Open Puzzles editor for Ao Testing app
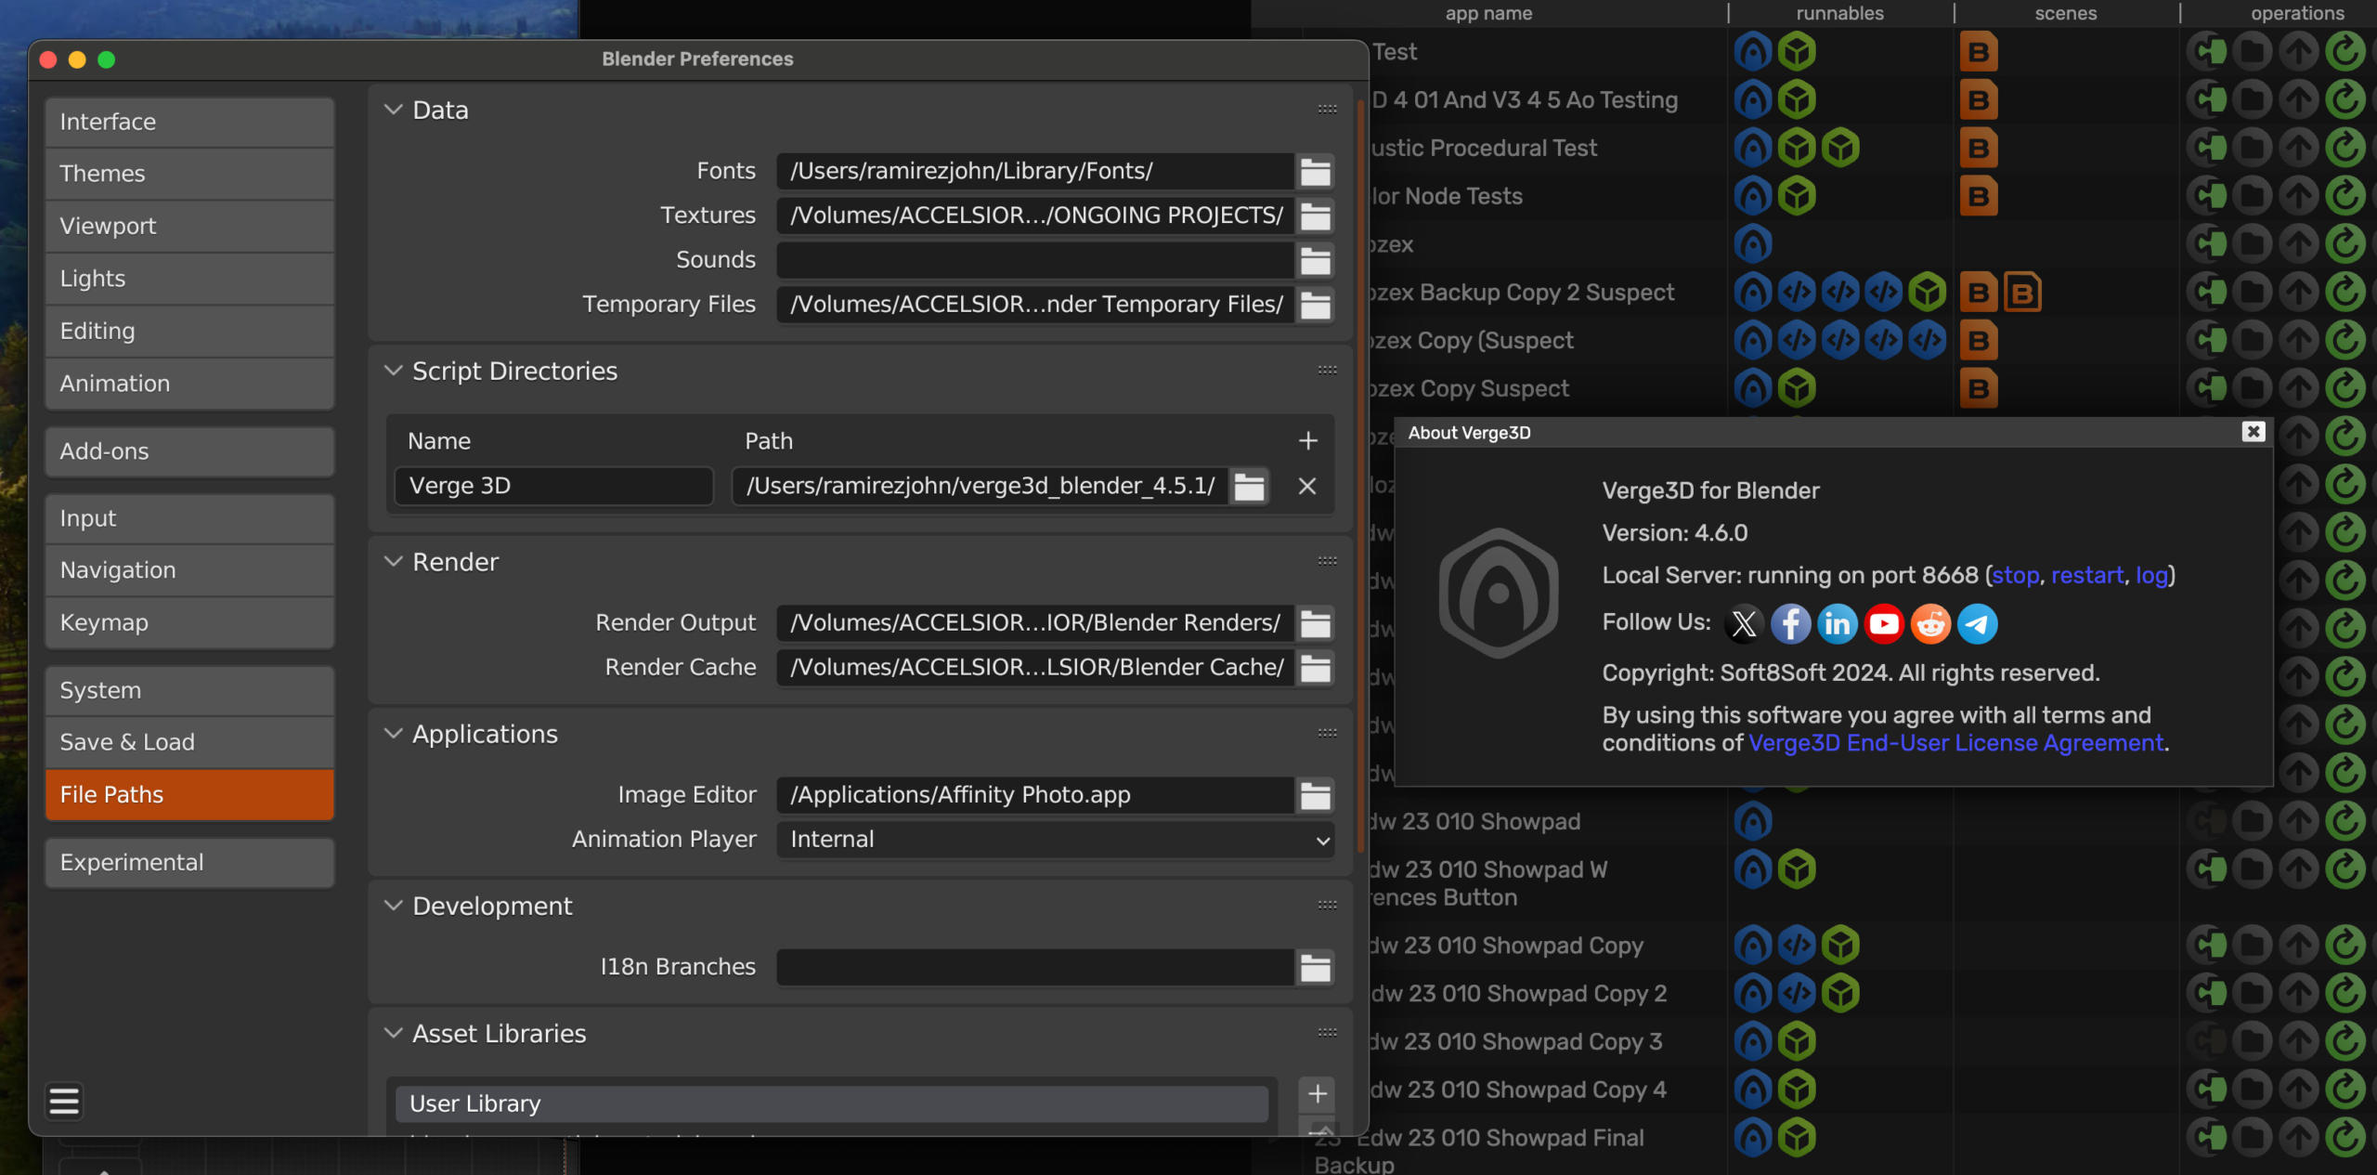This screenshot has width=2377, height=1175. coord(2209,99)
